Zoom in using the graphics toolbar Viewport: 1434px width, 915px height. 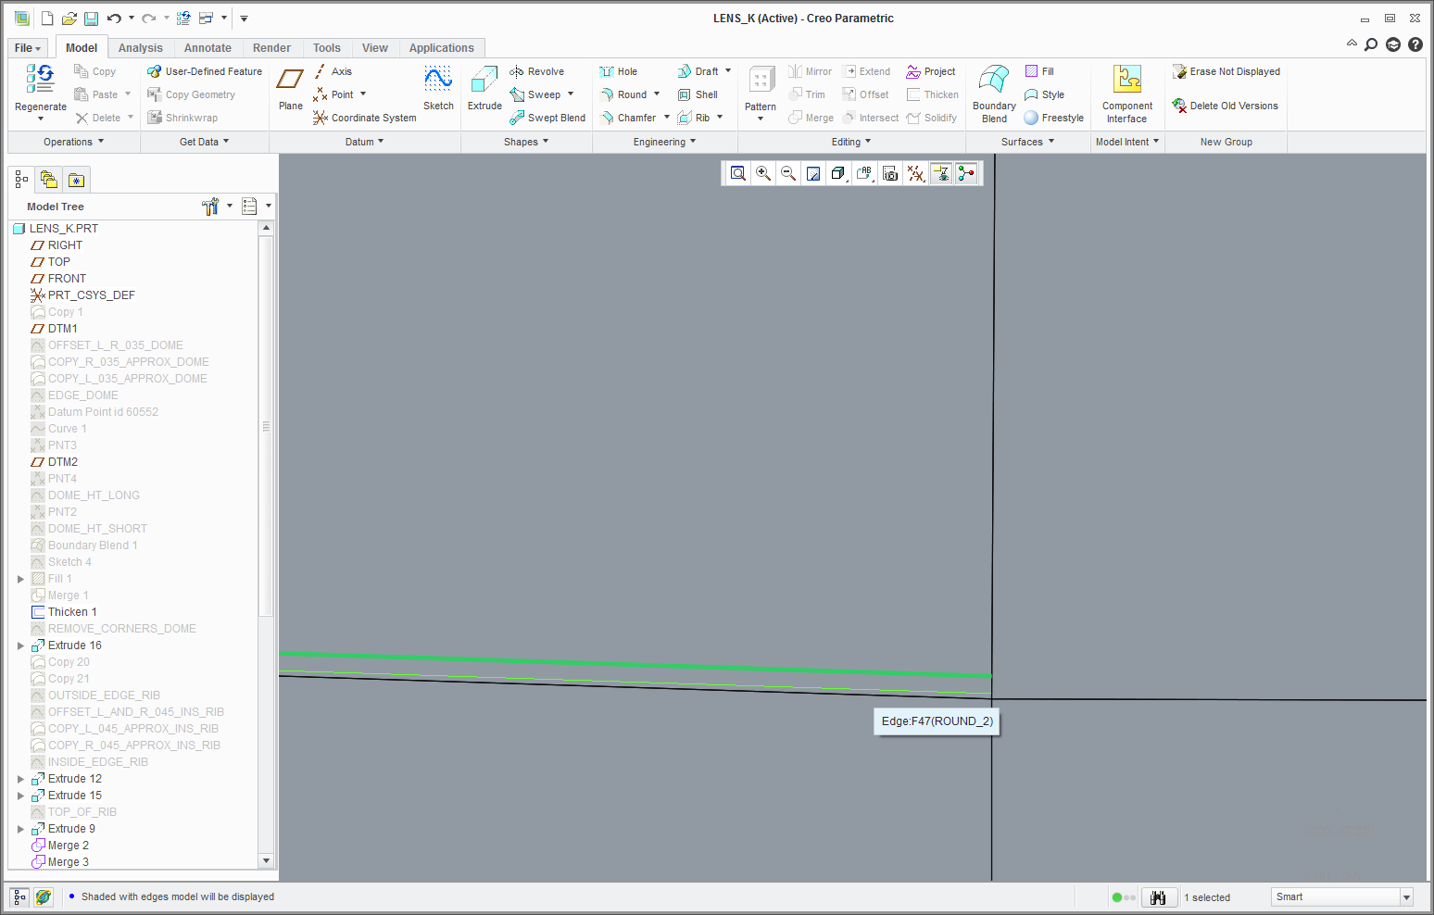coord(763,173)
